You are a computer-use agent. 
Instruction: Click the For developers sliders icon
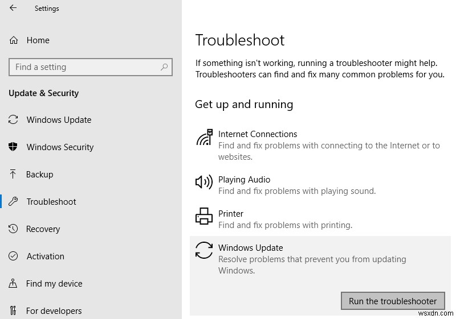pyautogui.click(x=14, y=311)
